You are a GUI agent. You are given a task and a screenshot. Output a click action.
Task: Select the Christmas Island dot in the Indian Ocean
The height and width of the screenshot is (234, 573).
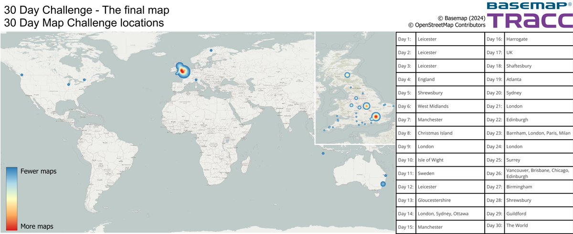click(x=323, y=153)
